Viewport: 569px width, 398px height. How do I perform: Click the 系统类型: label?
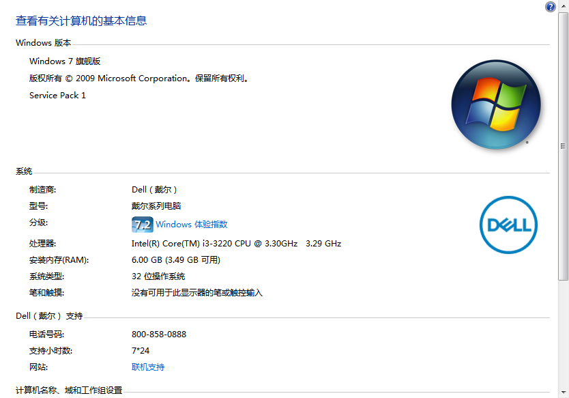[47, 276]
